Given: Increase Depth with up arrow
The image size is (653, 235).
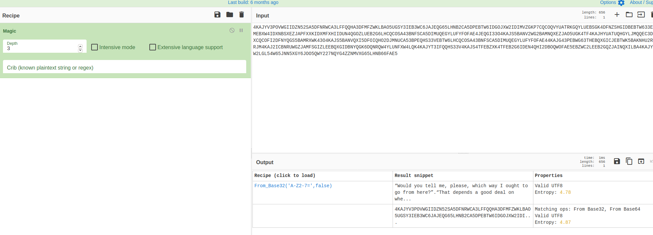Looking at the screenshot, I should 80,46.
